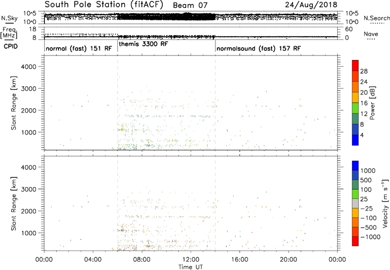Click the '3000' tick of the velocity panel
Viewport: 390px width, 270px height.
click(x=29, y=189)
